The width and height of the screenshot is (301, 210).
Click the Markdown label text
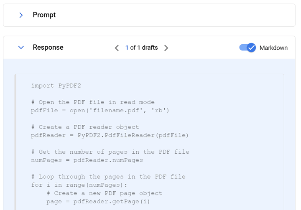tap(273, 48)
